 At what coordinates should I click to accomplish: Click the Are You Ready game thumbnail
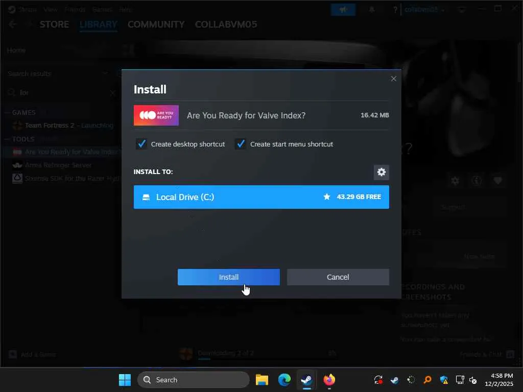click(156, 115)
